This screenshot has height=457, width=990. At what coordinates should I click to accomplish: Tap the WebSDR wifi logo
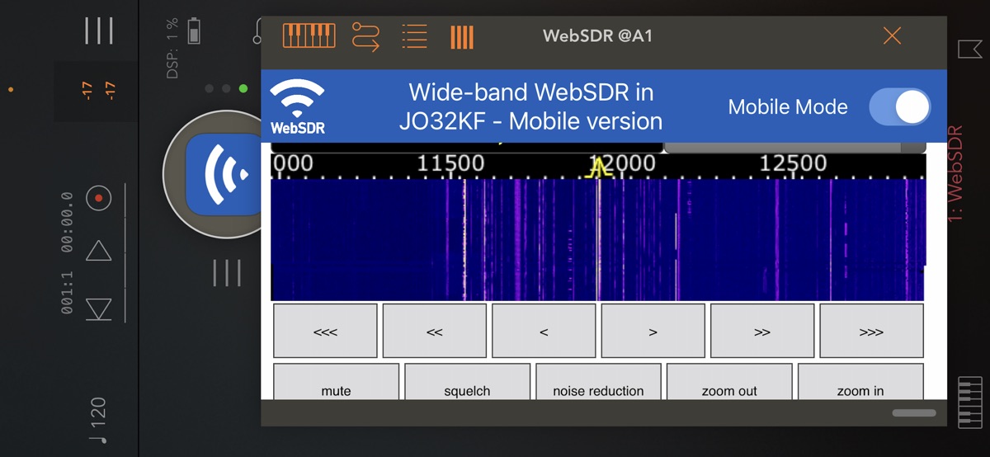click(x=297, y=106)
